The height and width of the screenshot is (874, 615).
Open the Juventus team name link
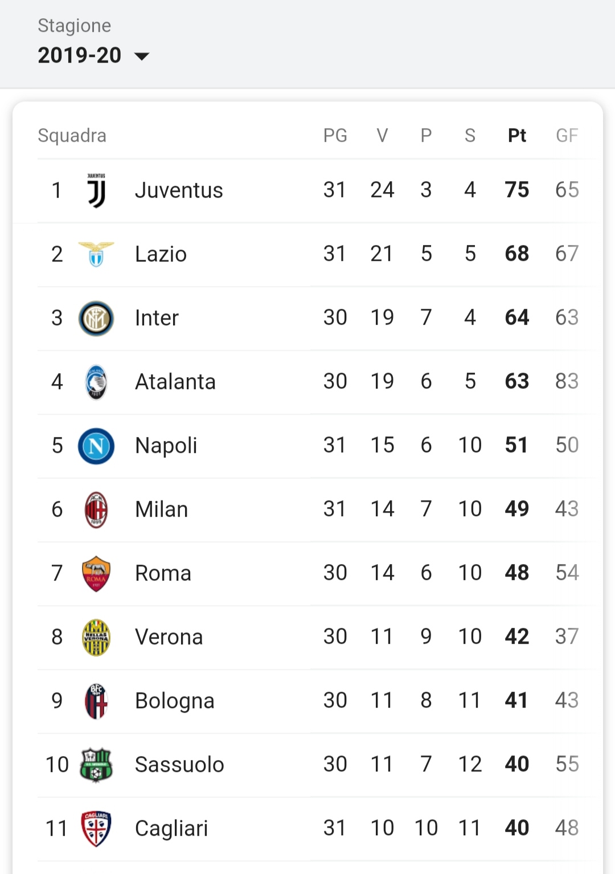tap(179, 190)
